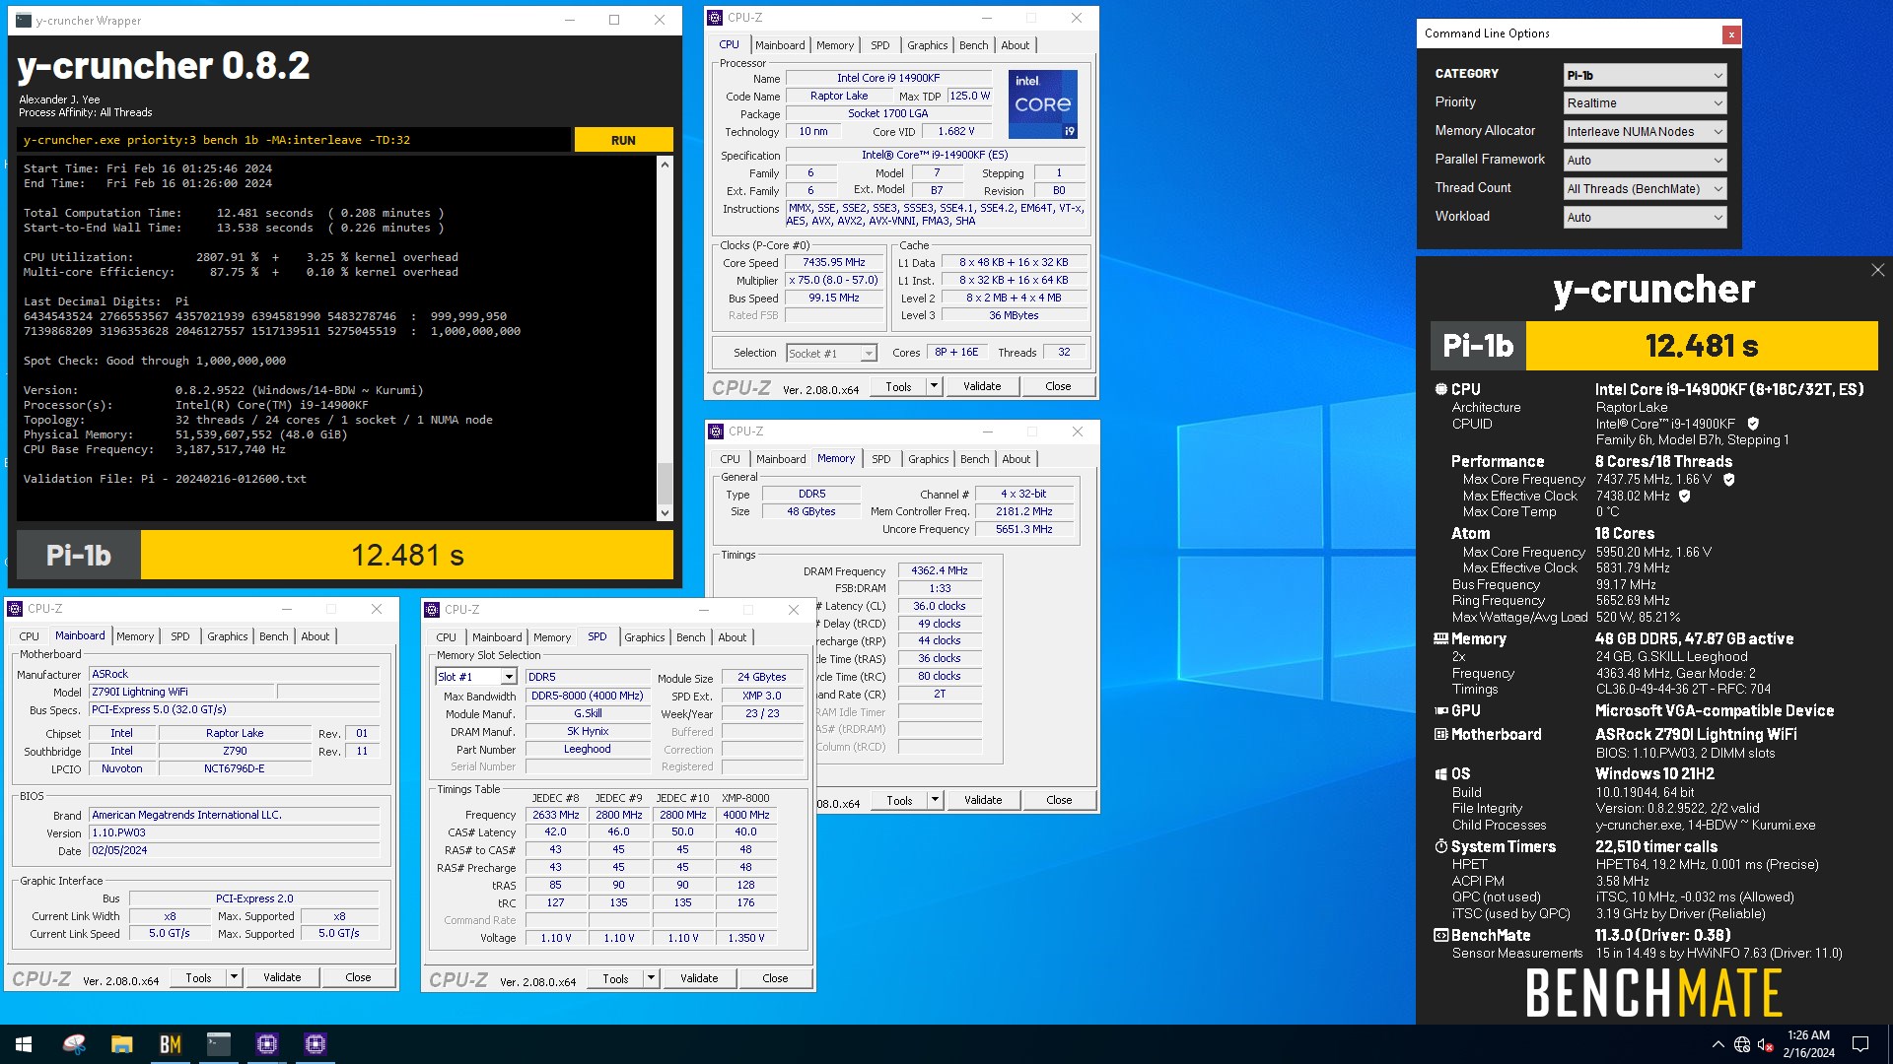Click the verified shield next to CPUID
The image size is (1893, 1064).
tap(1753, 424)
